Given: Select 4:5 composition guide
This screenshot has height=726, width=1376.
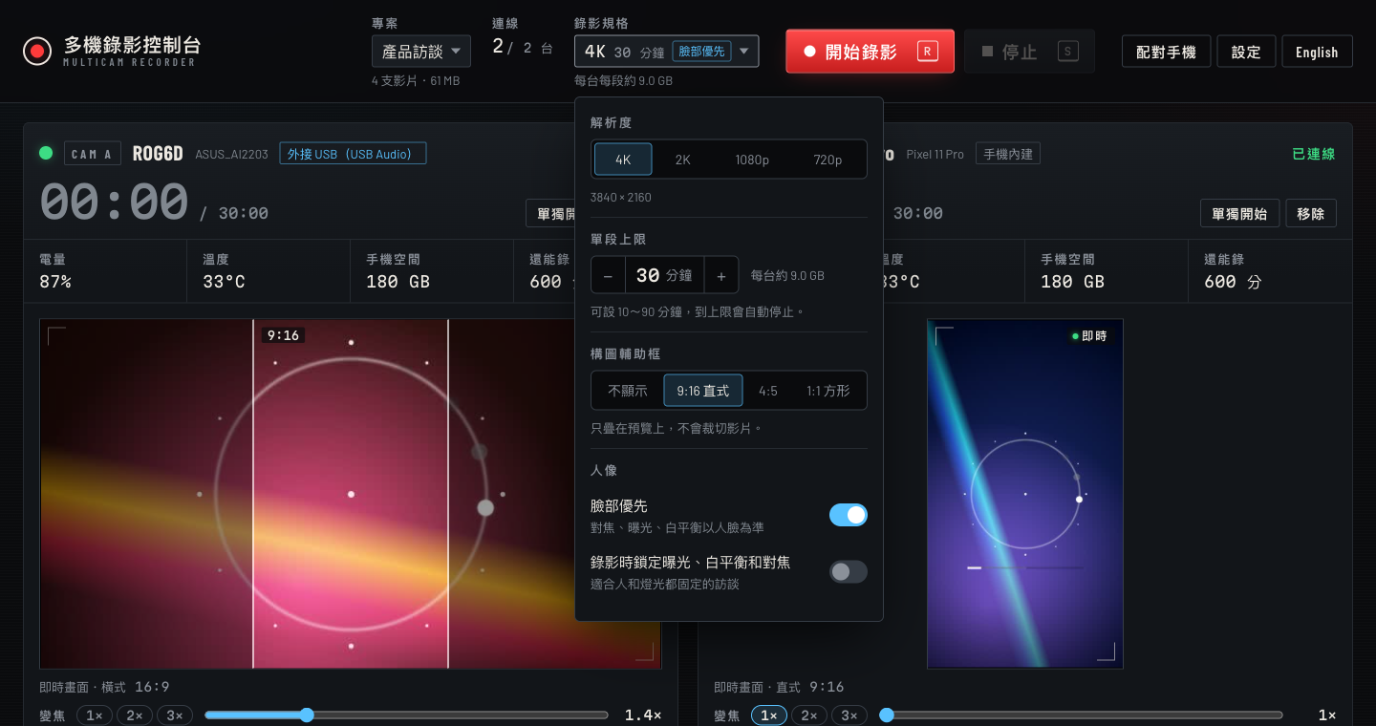Looking at the screenshot, I should click(x=768, y=391).
